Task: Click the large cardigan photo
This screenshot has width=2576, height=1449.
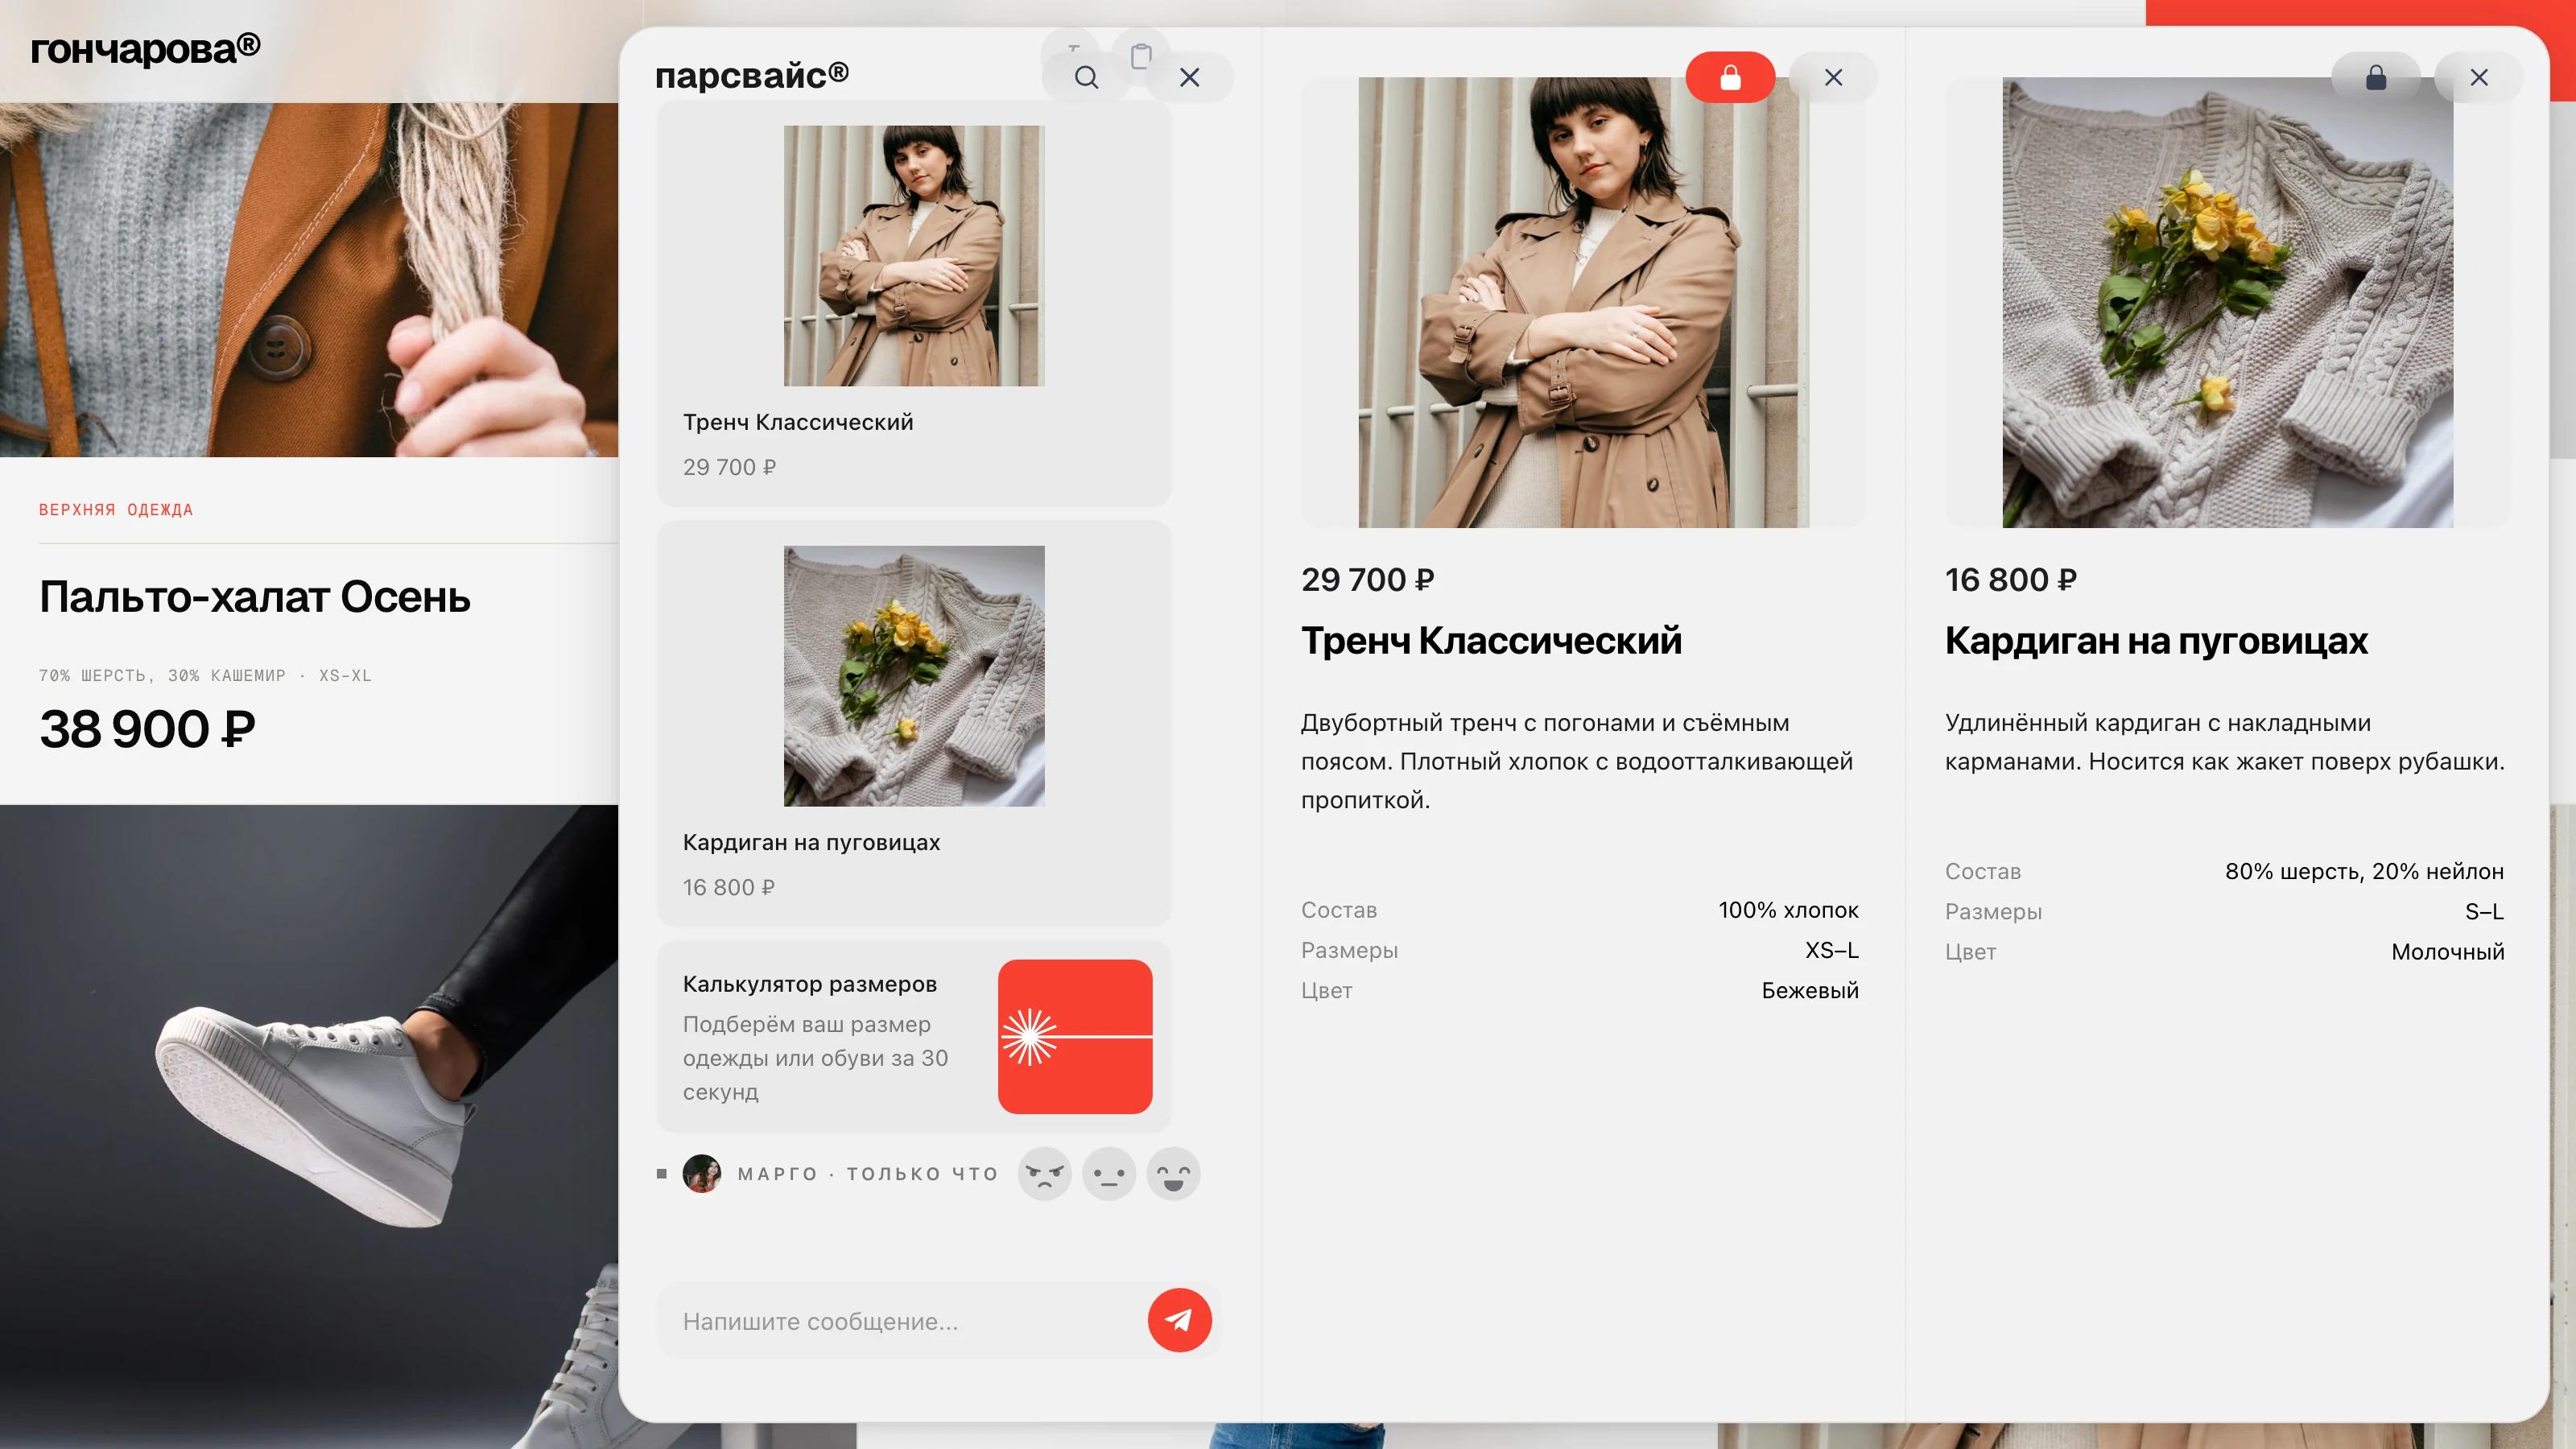Action: tap(2227, 302)
